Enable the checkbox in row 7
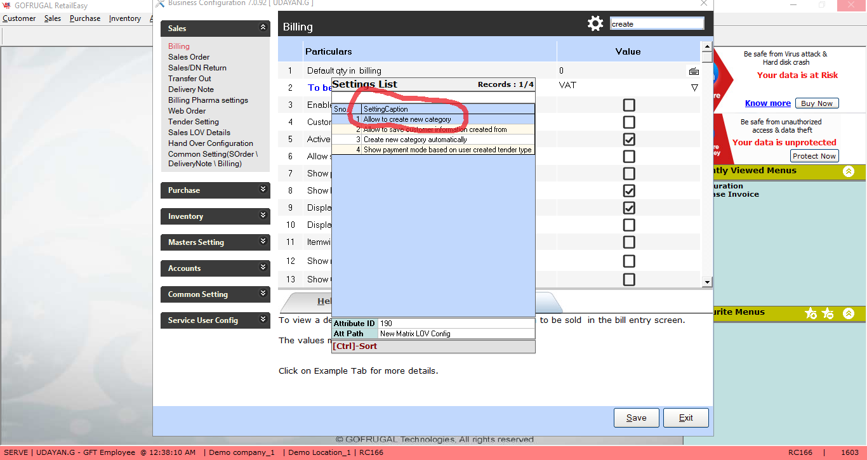Viewport: 867px width, 460px height. (x=629, y=174)
